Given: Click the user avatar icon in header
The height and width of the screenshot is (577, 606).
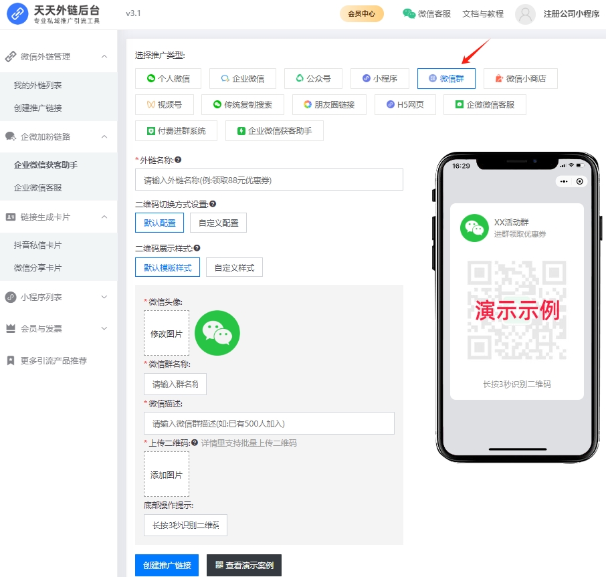Looking at the screenshot, I should click(x=526, y=14).
